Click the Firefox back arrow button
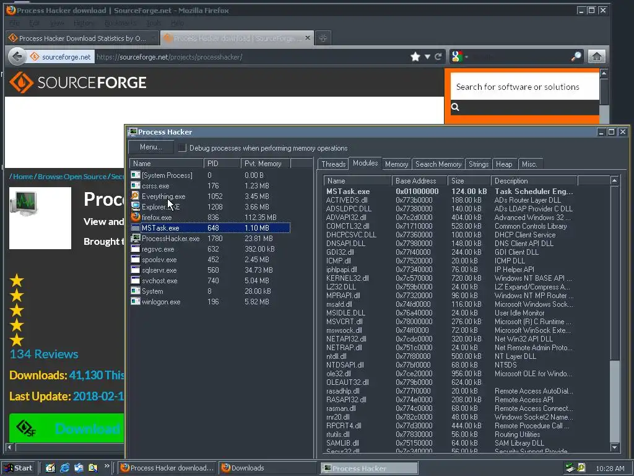The image size is (634, 476). click(x=17, y=56)
